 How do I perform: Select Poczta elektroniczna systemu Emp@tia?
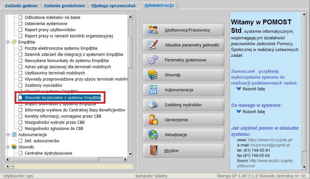[61, 48]
